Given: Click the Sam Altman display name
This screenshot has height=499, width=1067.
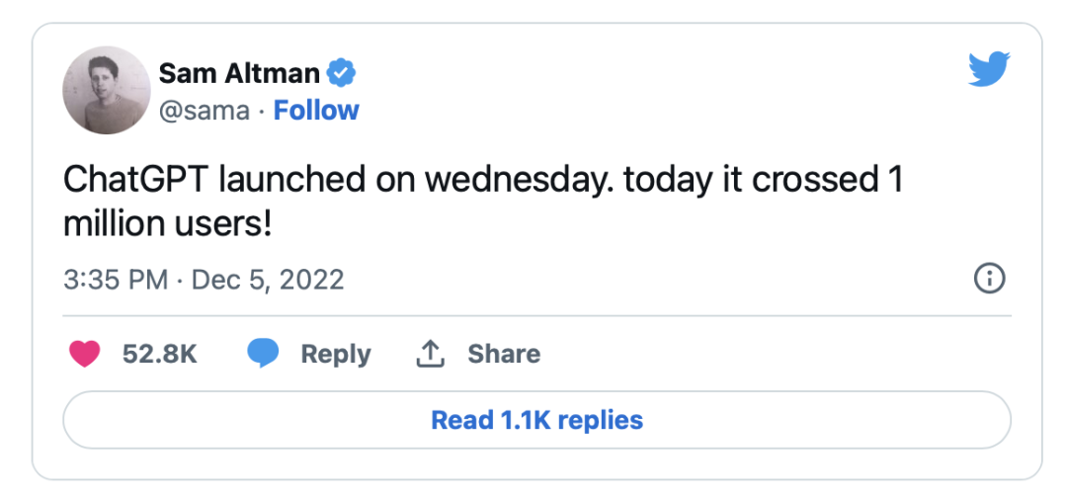Looking at the screenshot, I should [239, 73].
